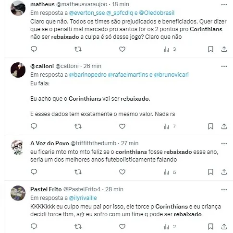Screen dimensions: 233x233
Task: Open the @everton_sse mention link
Action: (87, 13)
